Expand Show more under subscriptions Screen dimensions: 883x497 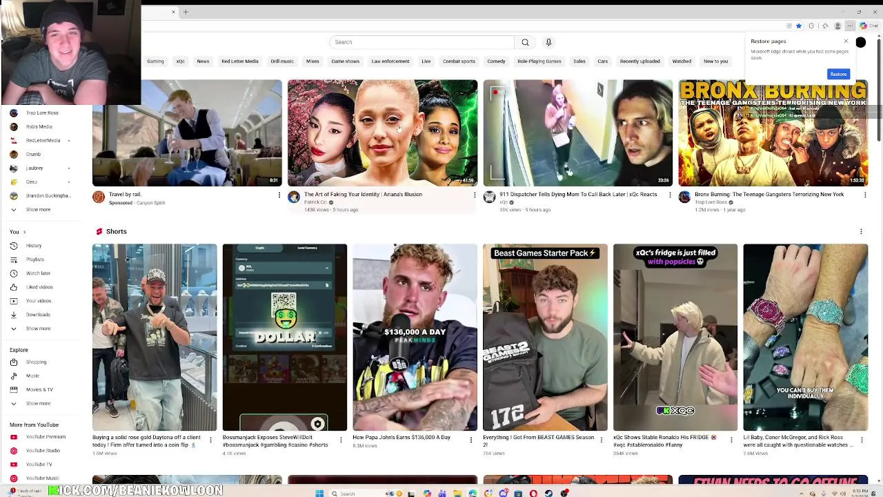(38, 209)
